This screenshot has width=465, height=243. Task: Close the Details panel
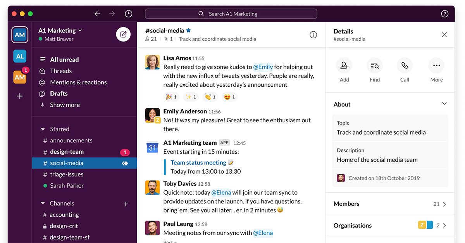444,35
